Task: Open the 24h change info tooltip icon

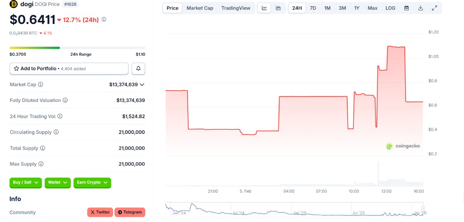Action: 104,19
